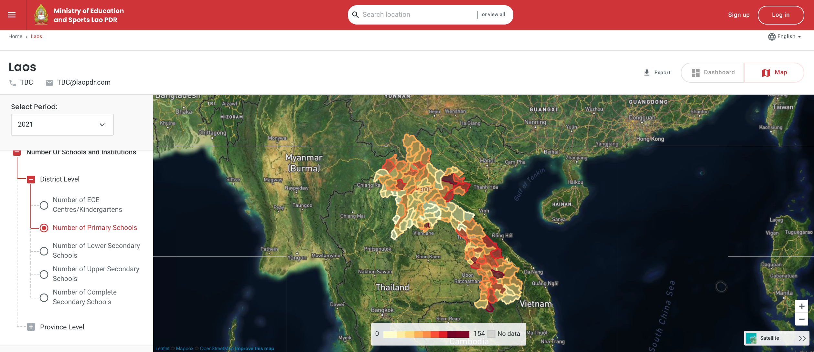Click the email envelope icon

pyautogui.click(x=49, y=83)
